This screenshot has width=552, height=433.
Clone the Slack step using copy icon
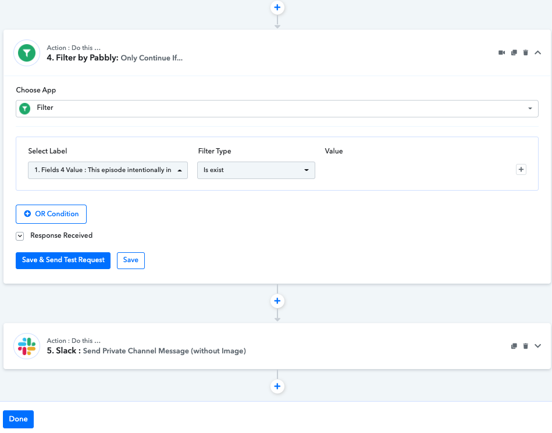coord(514,346)
